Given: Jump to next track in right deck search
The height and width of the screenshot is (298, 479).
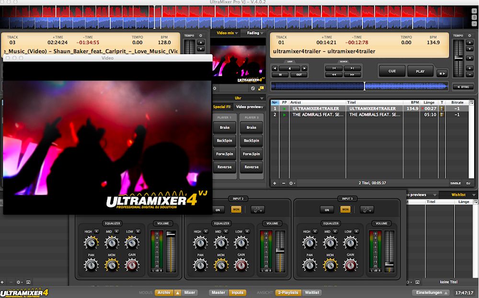Looking at the screenshot, I should (x=352, y=68).
